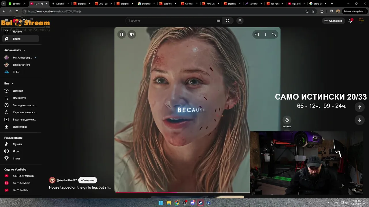Viewport: 369px width, 207px height.
Task: Open YouTube Premium link
Action: [x=20, y=176]
